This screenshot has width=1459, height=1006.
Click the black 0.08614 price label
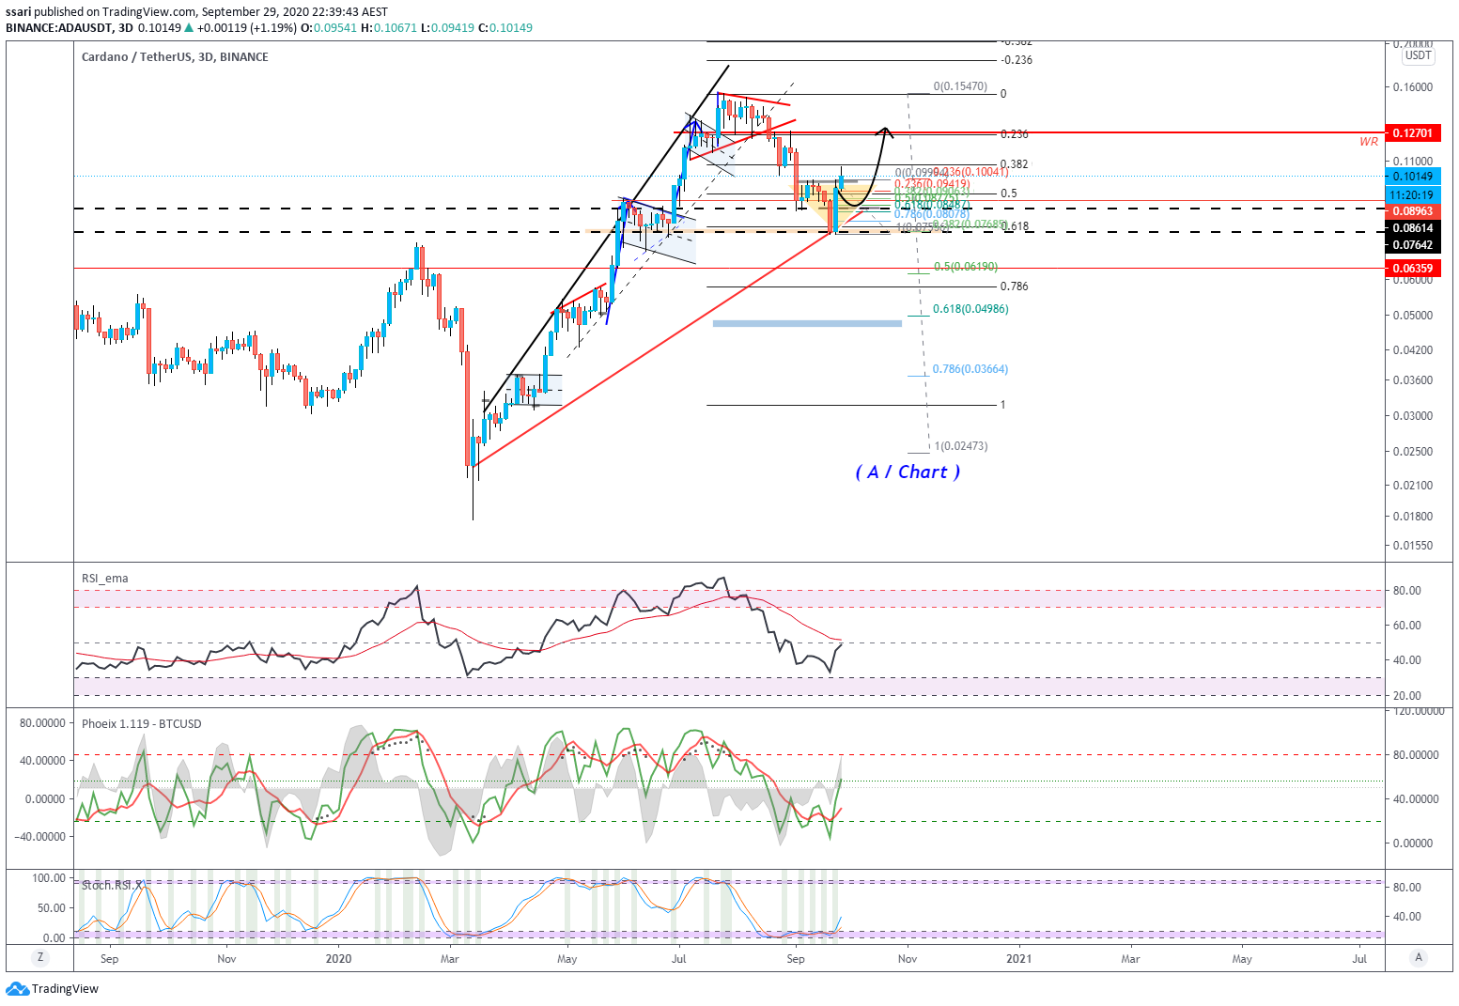[x=1412, y=228]
